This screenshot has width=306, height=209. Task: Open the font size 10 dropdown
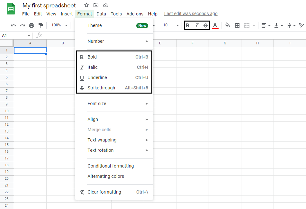[170, 25]
